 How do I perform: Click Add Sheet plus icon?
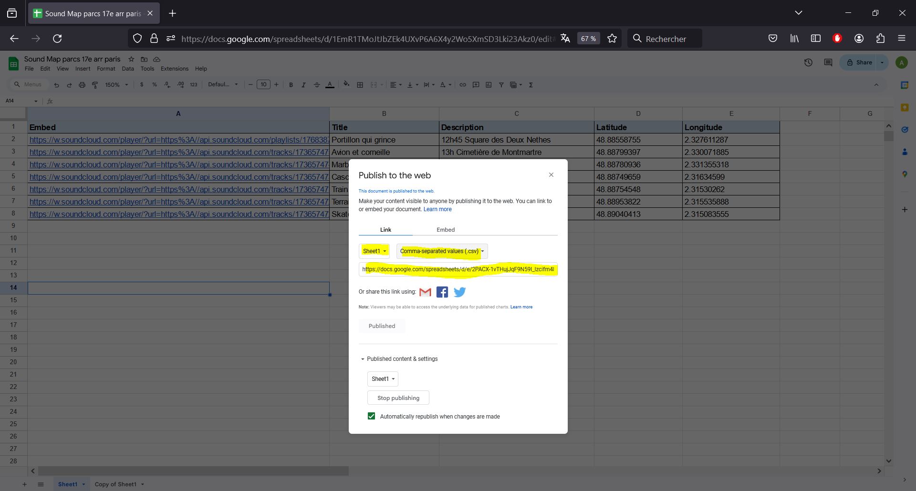24,484
